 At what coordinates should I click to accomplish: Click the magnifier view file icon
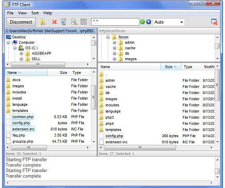74,22
